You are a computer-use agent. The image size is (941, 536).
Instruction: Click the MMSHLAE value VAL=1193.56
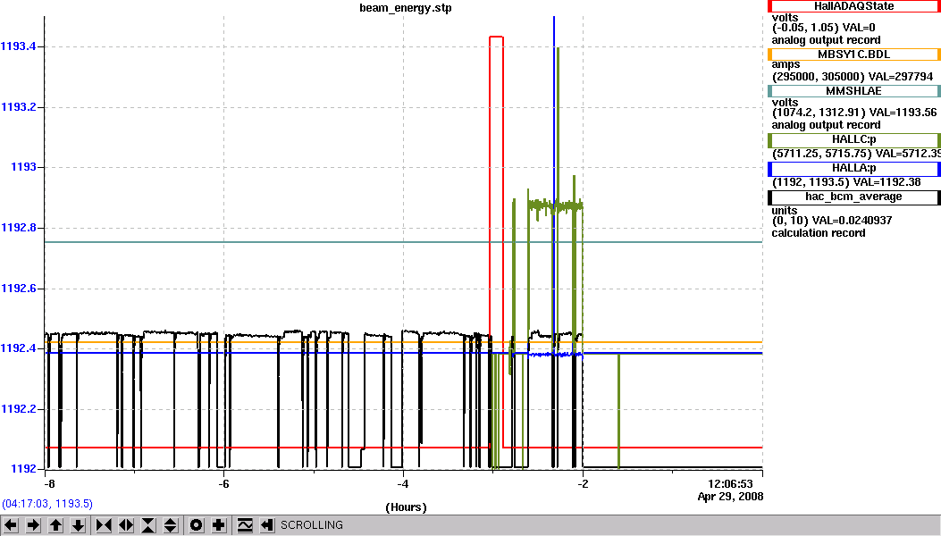(x=903, y=113)
